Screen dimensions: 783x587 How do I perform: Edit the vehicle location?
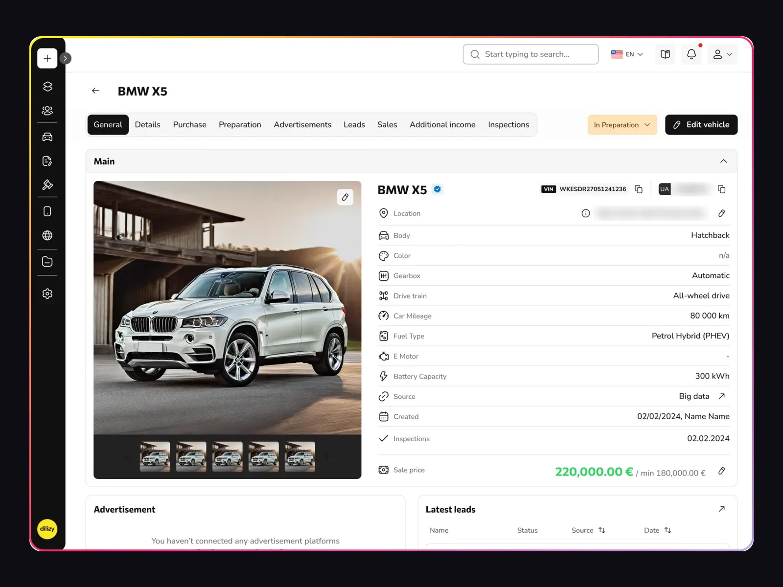721,213
